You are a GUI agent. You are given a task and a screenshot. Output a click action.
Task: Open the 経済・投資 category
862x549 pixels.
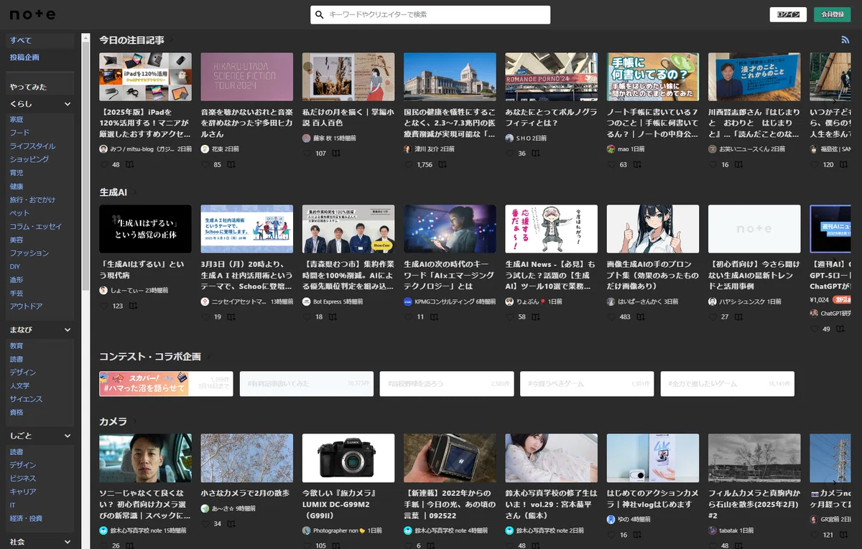click(x=26, y=518)
